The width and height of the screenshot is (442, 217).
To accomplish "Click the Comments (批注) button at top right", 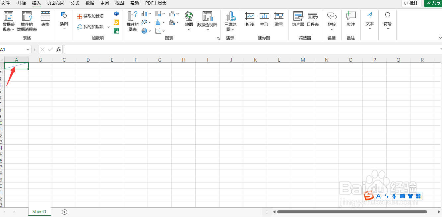I will [411, 3].
